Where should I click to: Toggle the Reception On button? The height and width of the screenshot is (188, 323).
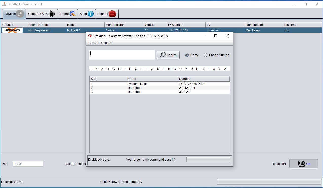[304, 164]
